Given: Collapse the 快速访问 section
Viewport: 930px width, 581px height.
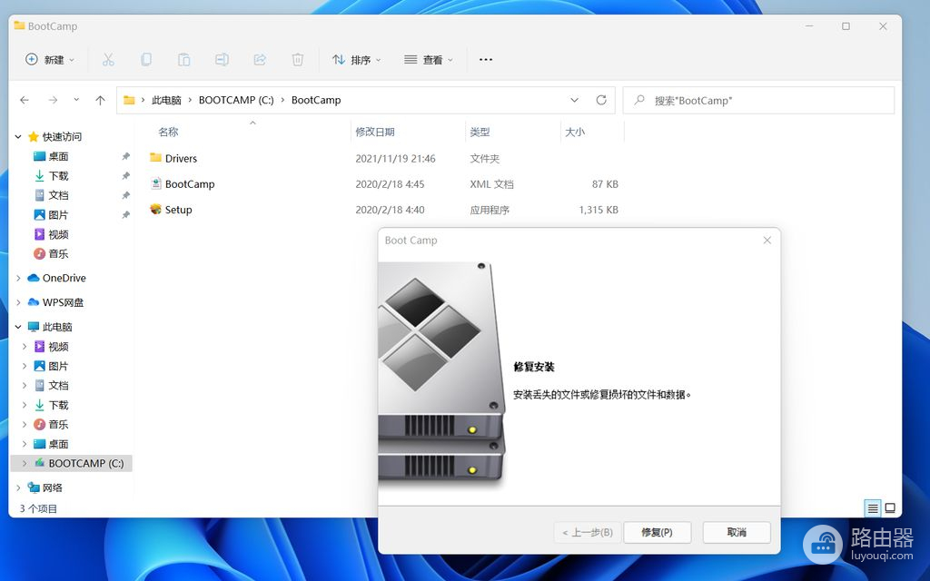Looking at the screenshot, I should point(18,137).
